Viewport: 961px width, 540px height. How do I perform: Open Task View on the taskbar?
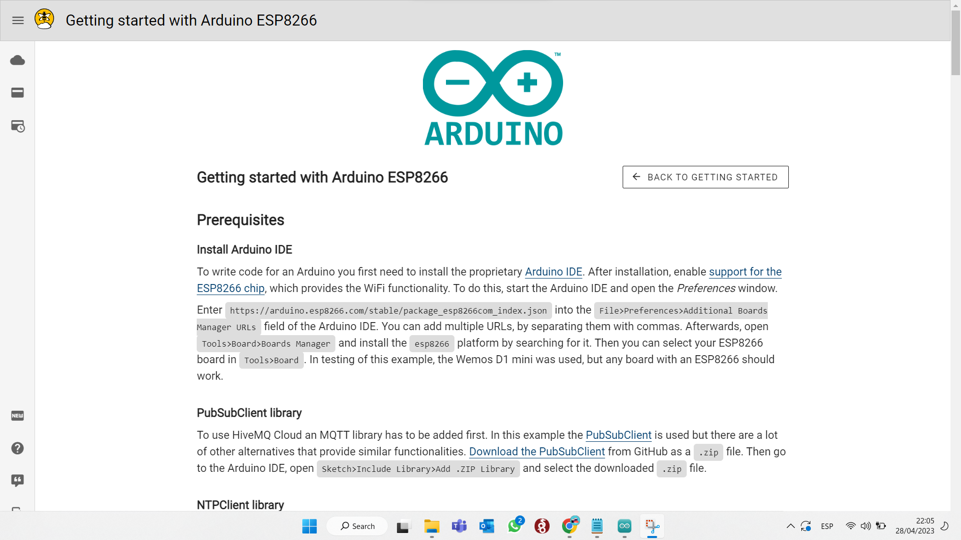tap(403, 526)
